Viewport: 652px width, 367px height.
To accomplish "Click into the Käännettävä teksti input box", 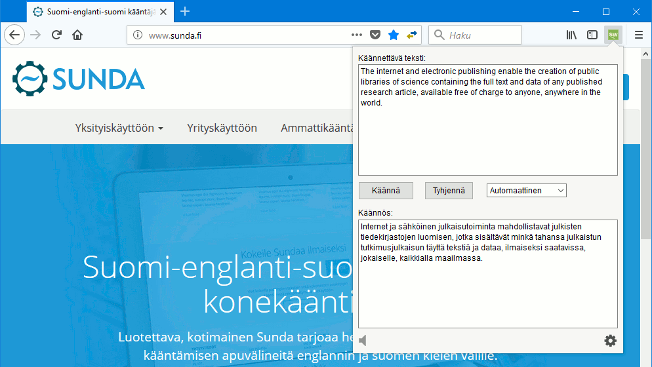I will [x=488, y=120].
